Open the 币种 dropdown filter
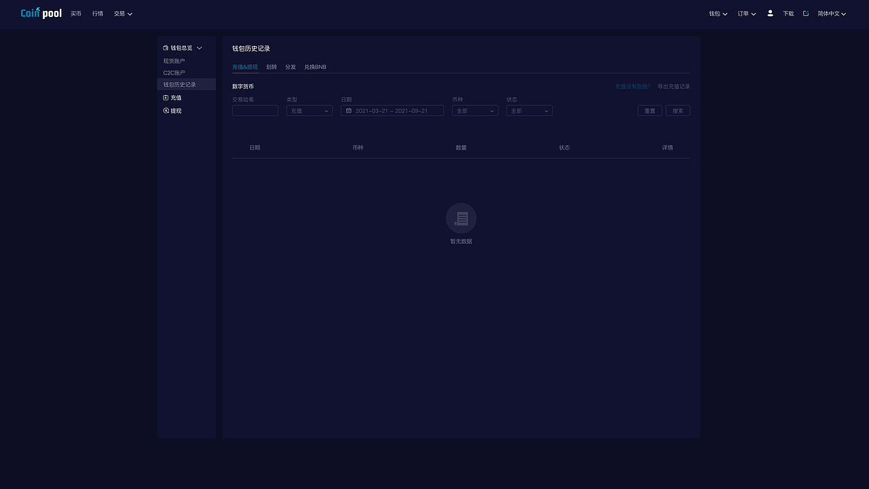Image resolution: width=869 pixels, height=489 pixels. [x=475, y=111]
